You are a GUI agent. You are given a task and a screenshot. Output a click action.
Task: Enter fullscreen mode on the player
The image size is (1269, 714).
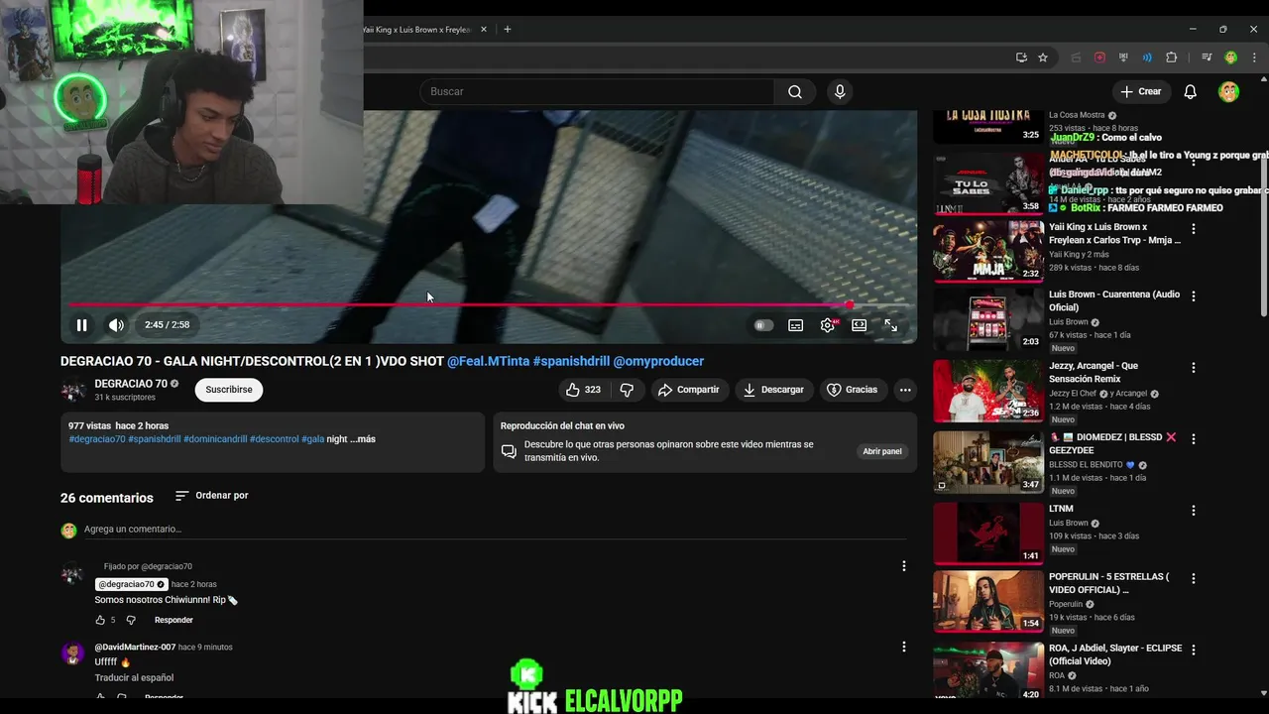click(890, 325)
